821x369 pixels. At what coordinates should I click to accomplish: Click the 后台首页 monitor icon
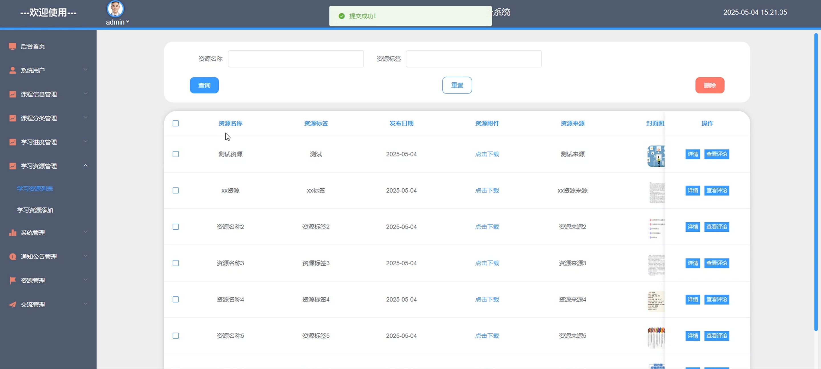13,46
